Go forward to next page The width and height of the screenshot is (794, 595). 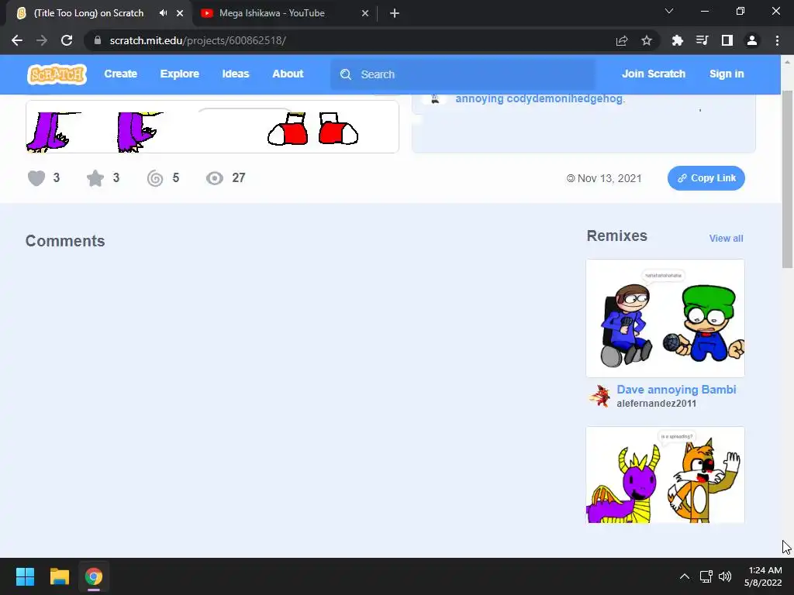tap(42, 40)
